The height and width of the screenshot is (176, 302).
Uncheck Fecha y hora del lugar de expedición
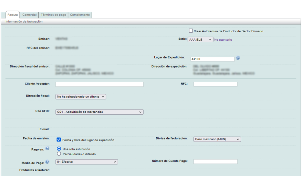[59, 140]
